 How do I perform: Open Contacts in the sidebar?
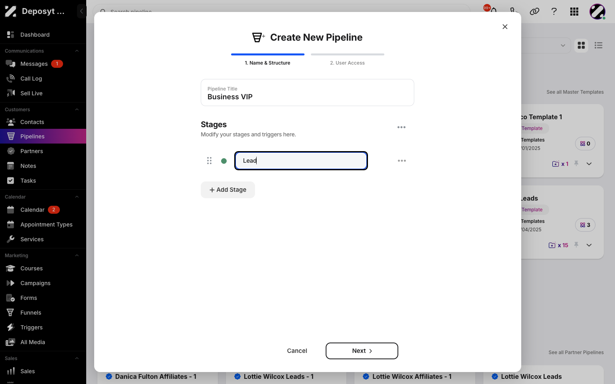tap(43, 122)
